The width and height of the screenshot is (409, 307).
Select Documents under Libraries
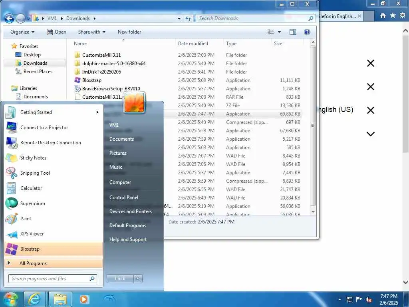pyautogui.click(x=36, y=97)
